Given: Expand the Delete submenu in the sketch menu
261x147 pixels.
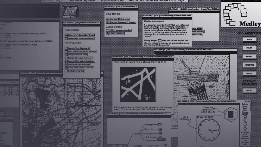Looking at the screenshot, I should (245, 104).
